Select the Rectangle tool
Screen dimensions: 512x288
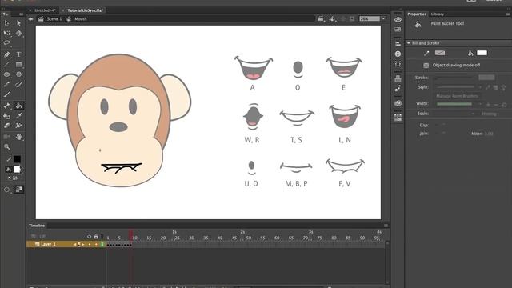(x=18, y=64)
